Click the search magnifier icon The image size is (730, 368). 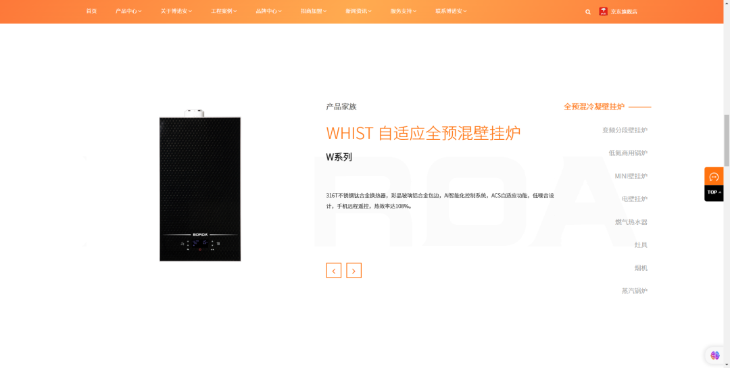pyautogui.click(x=588, y=11)
